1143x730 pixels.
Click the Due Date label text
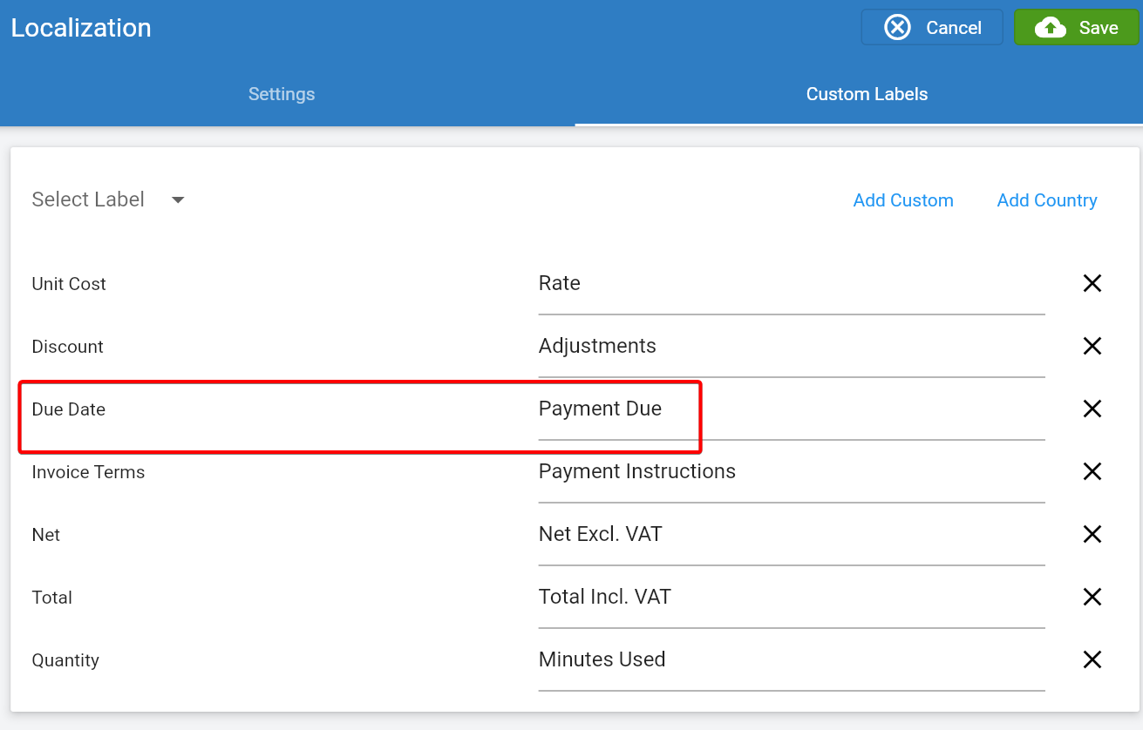point(68,409)
